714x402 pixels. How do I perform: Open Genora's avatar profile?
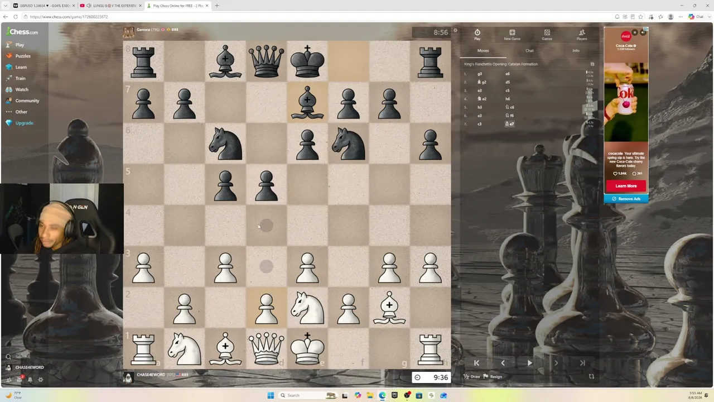(129, 32)
